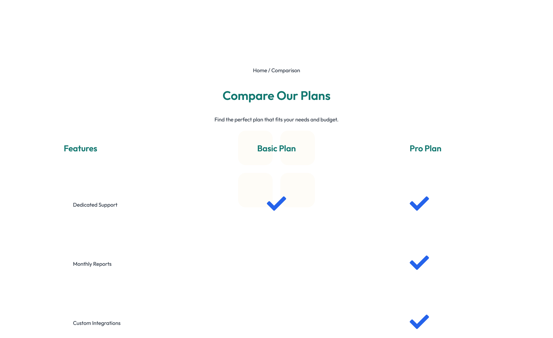Viewport: 553px width, 338px height.
Task: Click the Pro Plan checkmark for Monthly Reports
Action: coord(419,263)
